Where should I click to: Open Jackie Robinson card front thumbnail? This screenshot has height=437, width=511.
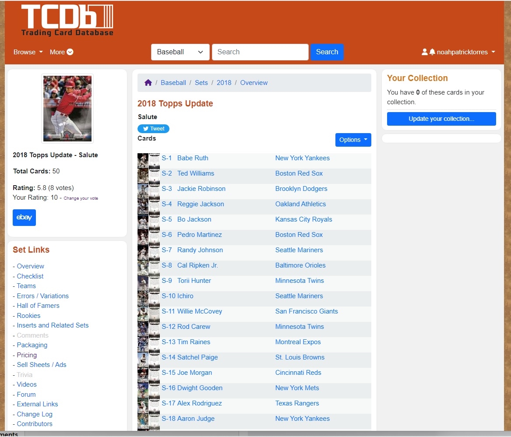(143, 191)
